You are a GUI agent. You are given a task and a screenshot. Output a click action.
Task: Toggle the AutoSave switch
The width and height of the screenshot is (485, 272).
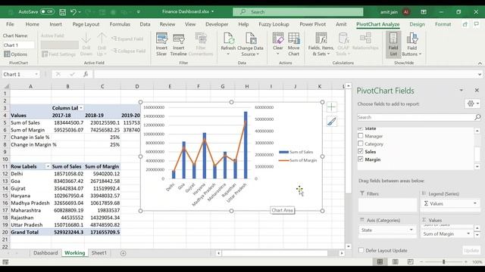[47, 12]
